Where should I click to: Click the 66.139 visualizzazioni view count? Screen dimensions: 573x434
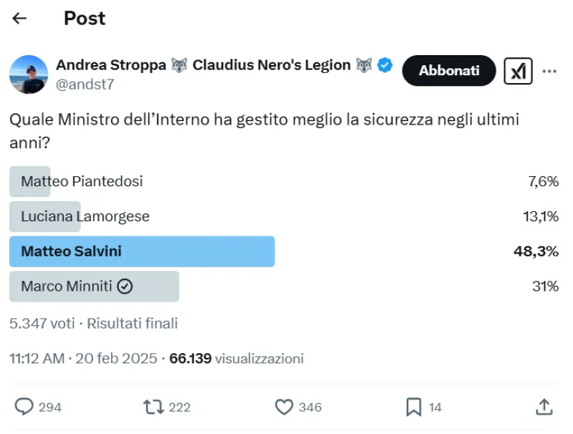236,358
